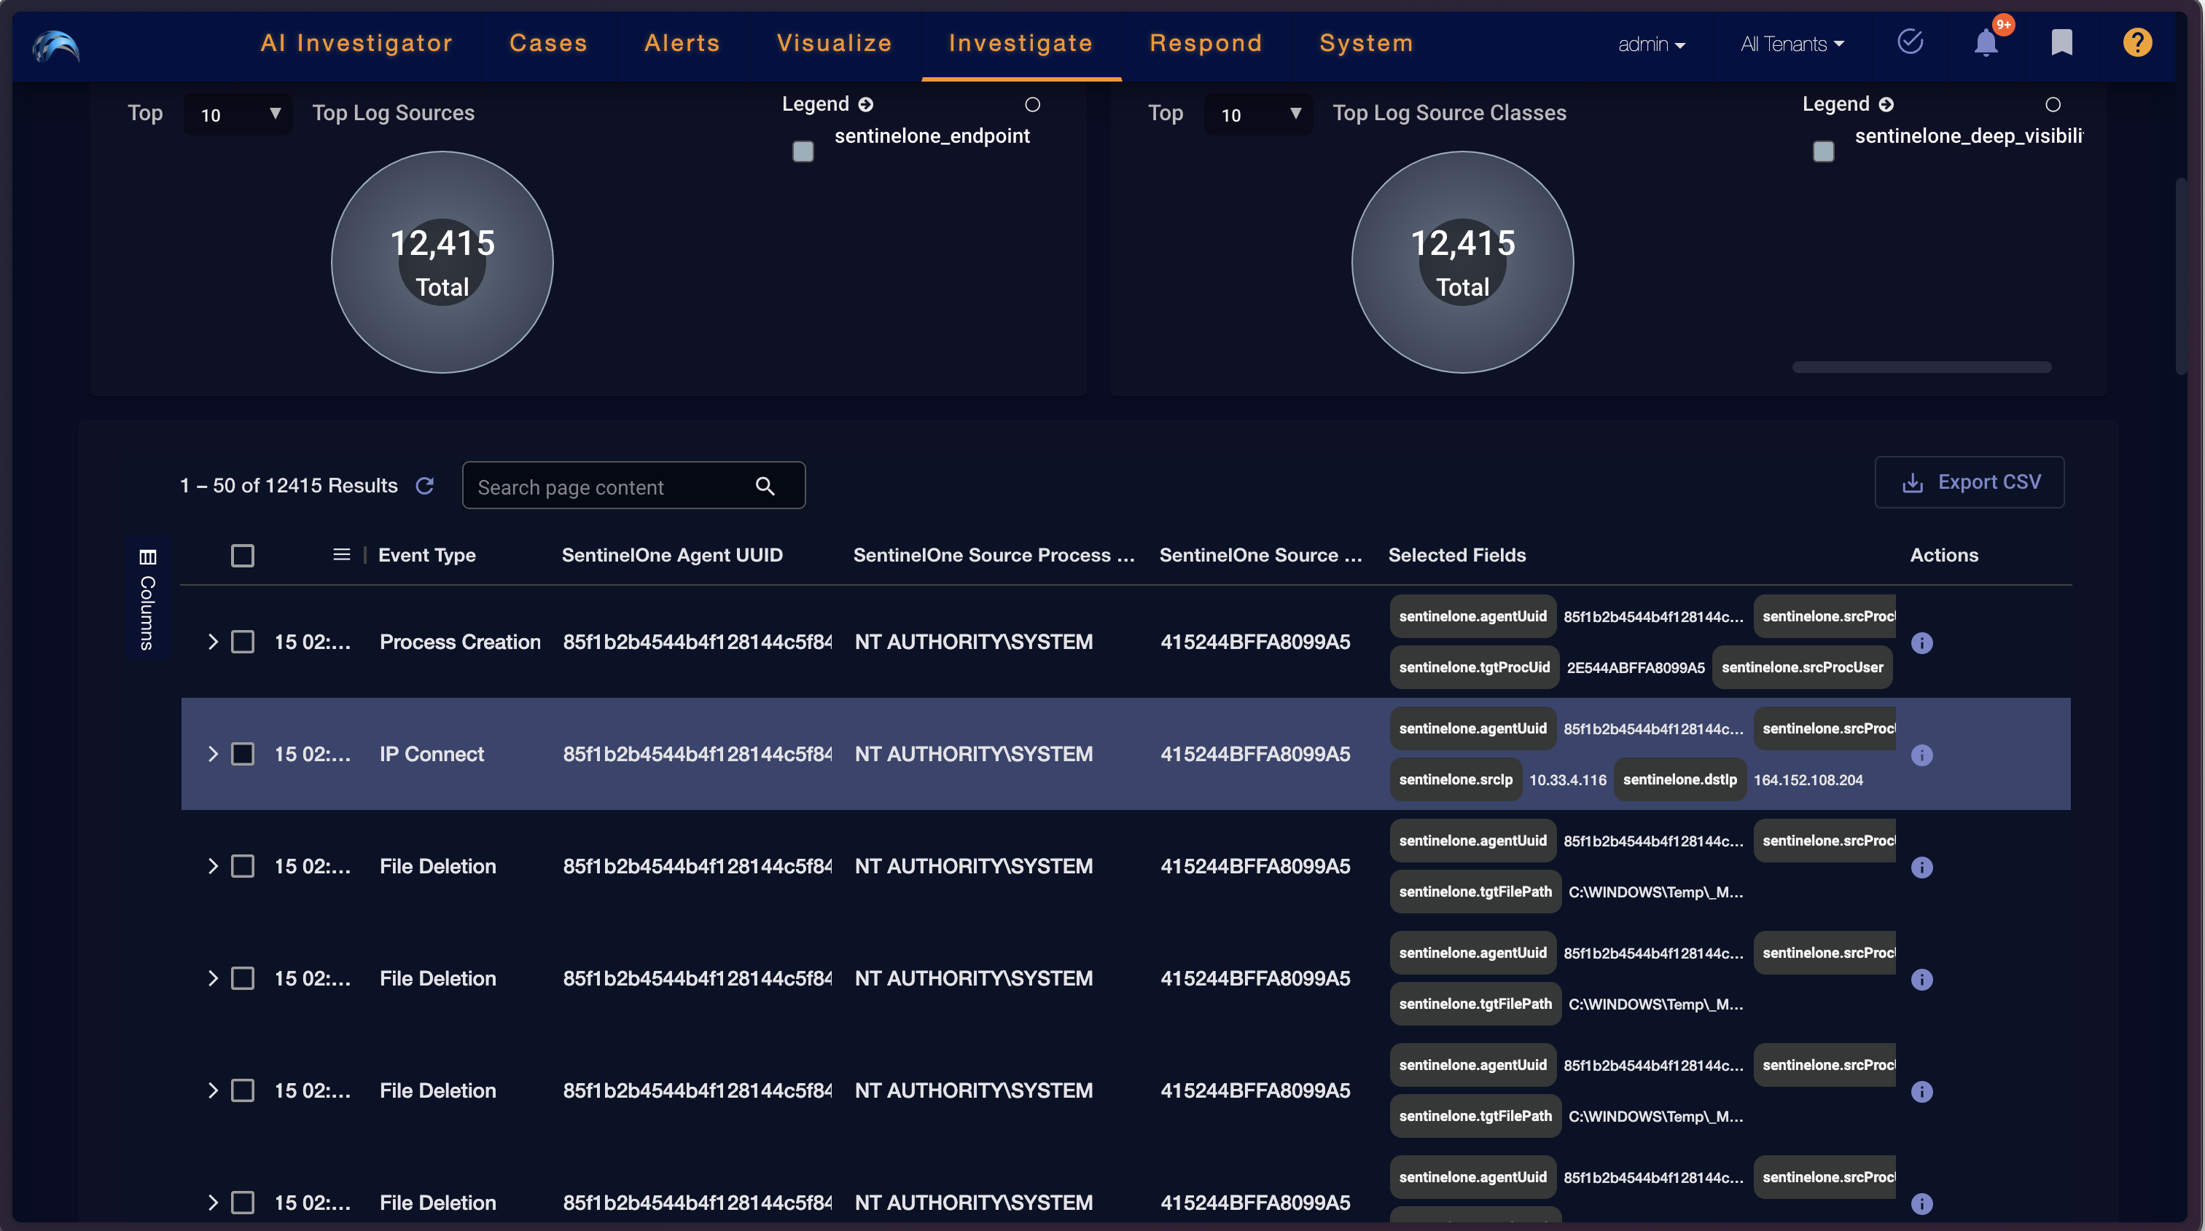Open the Visualize menu
The width and height of the screenshot is (2205, 1231).
(835, 43)
